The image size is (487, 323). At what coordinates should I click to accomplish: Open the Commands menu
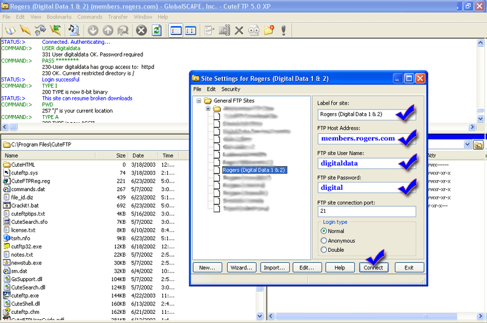(89, 17)
